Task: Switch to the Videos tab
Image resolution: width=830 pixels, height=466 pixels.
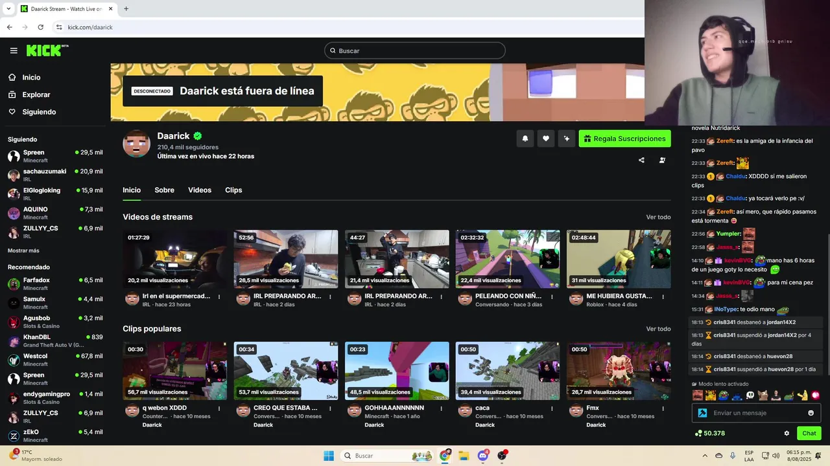Action: coord(200,190)
